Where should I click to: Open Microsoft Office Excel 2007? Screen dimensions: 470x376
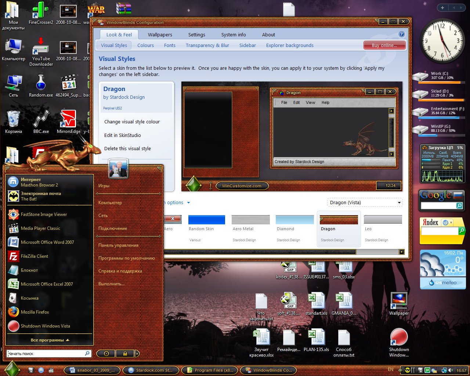pyautogui.click(x=50, y=284)
